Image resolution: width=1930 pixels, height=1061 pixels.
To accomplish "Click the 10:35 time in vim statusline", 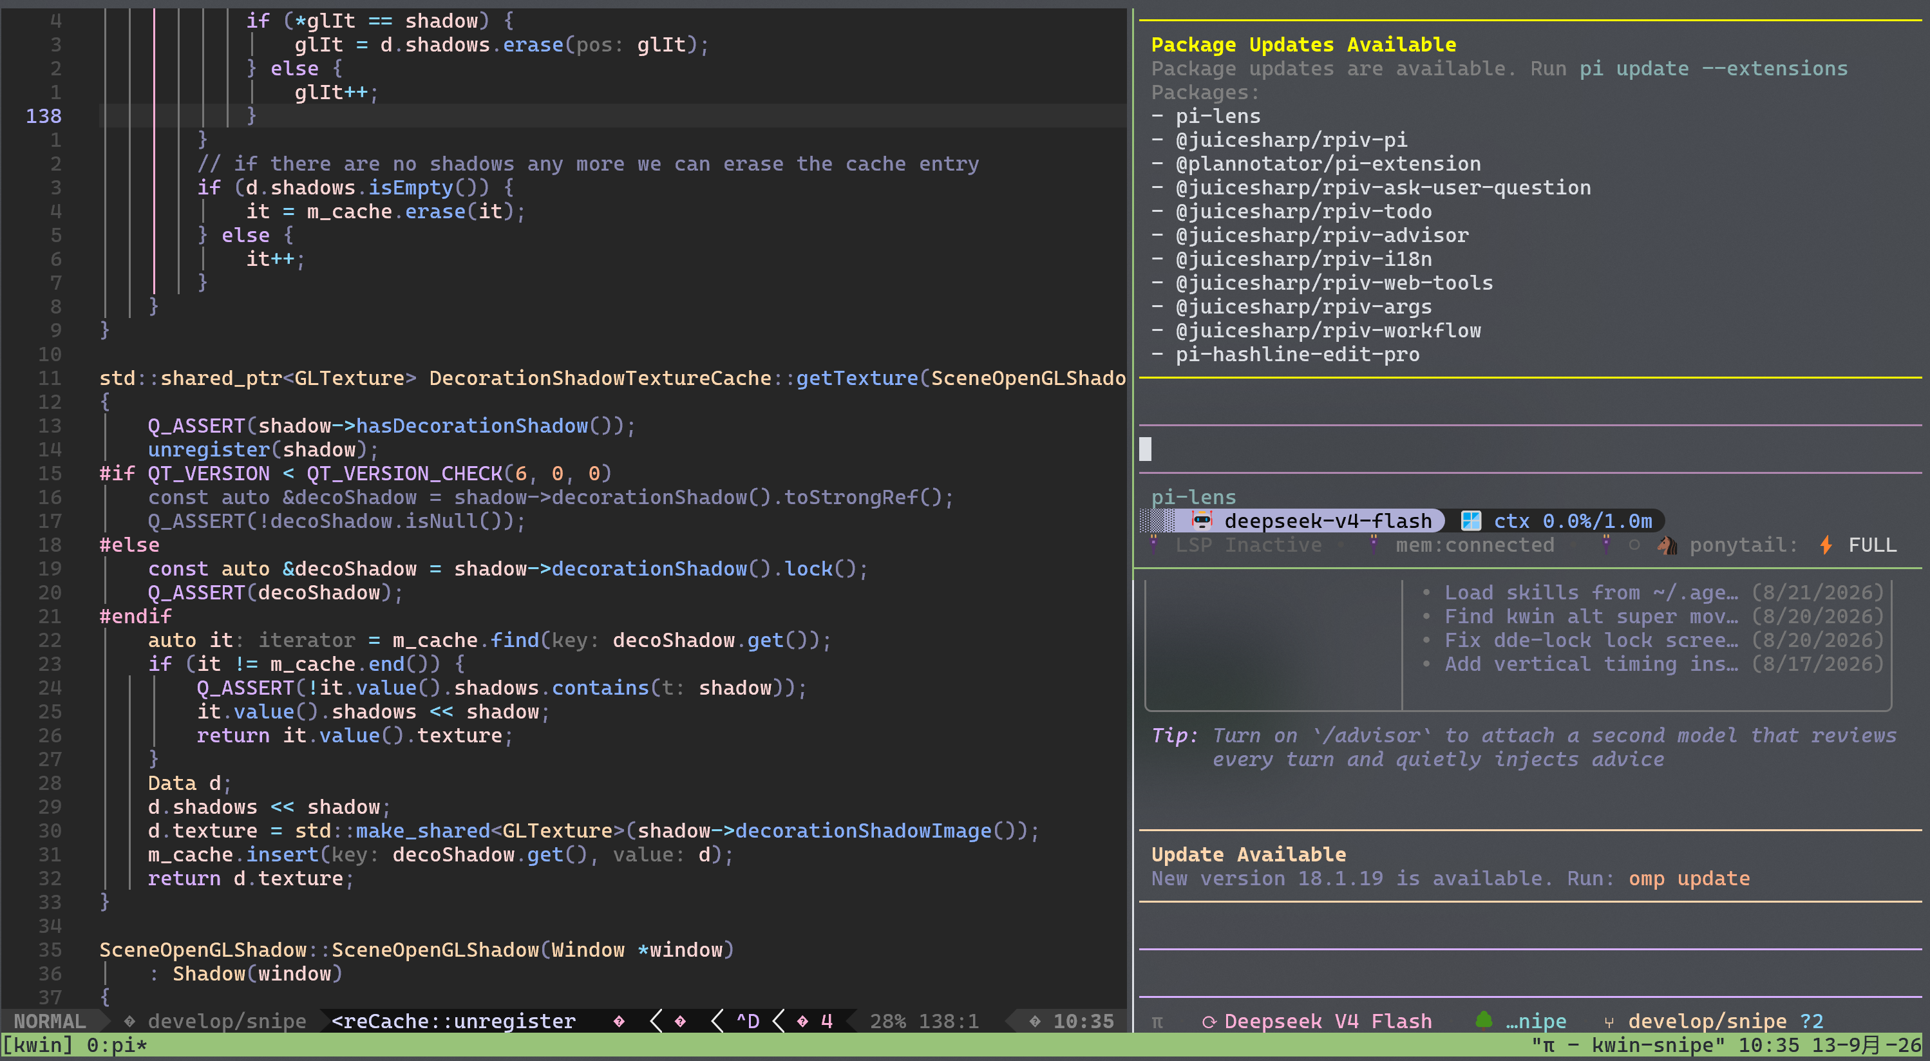I will [1083, 1021].
